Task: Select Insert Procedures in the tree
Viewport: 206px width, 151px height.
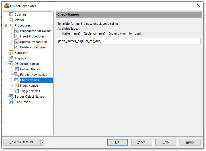Action: tap(32, 36)
